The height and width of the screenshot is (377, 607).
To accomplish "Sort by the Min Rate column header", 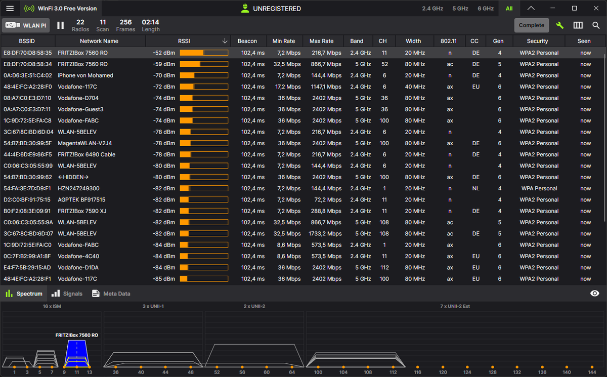I will 283,41.
